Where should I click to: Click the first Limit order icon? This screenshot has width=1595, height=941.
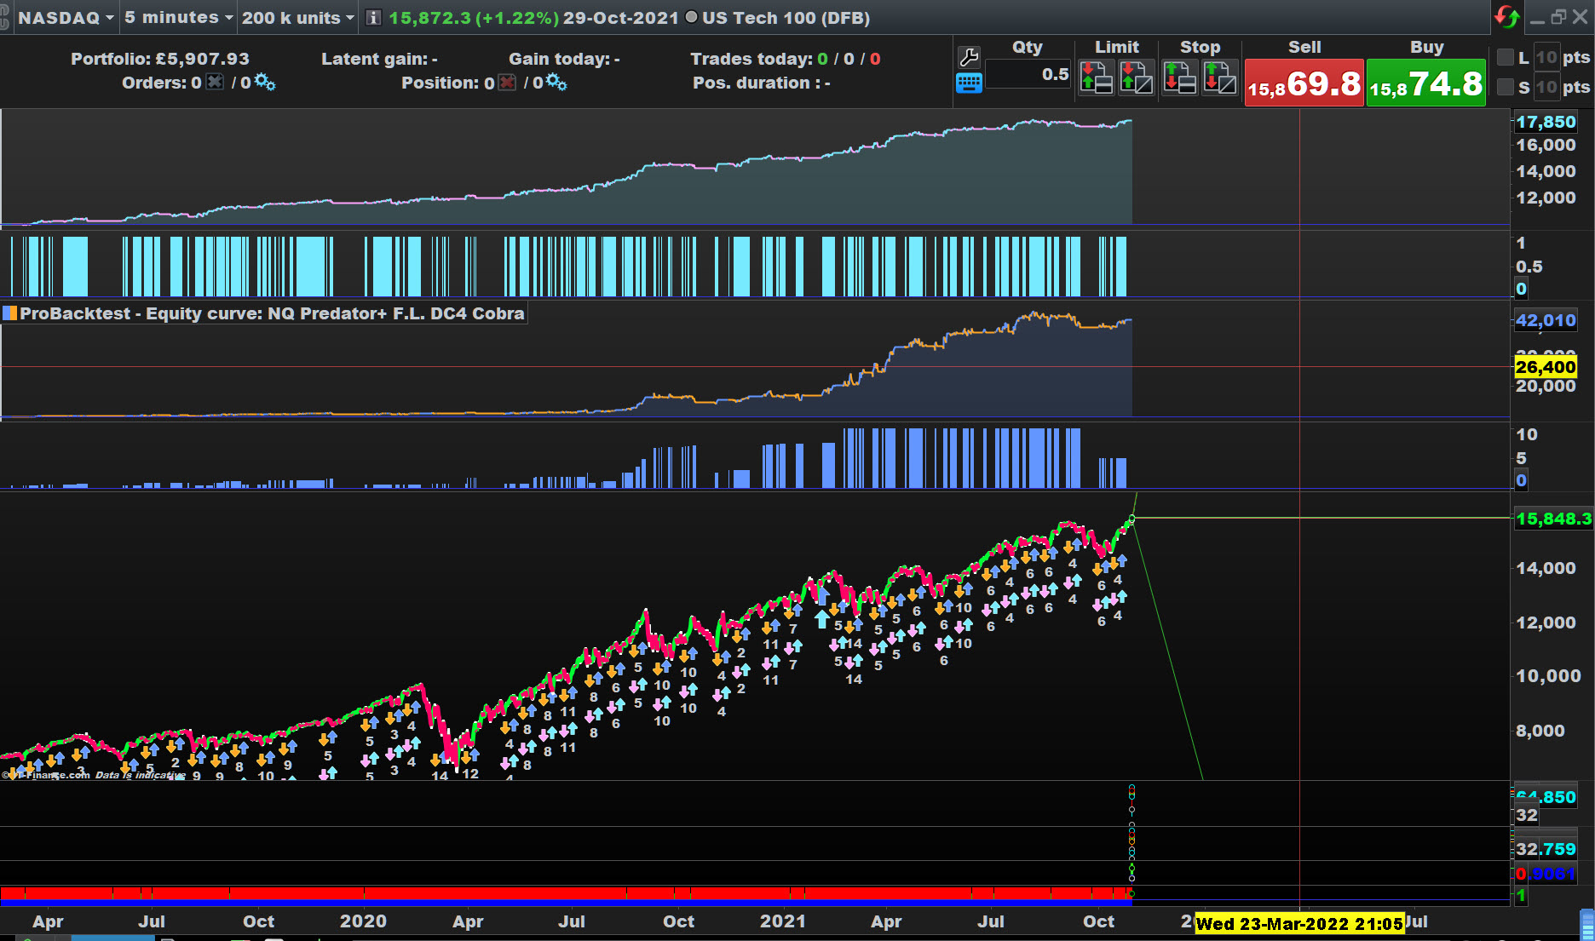[x=1096, y=78]
